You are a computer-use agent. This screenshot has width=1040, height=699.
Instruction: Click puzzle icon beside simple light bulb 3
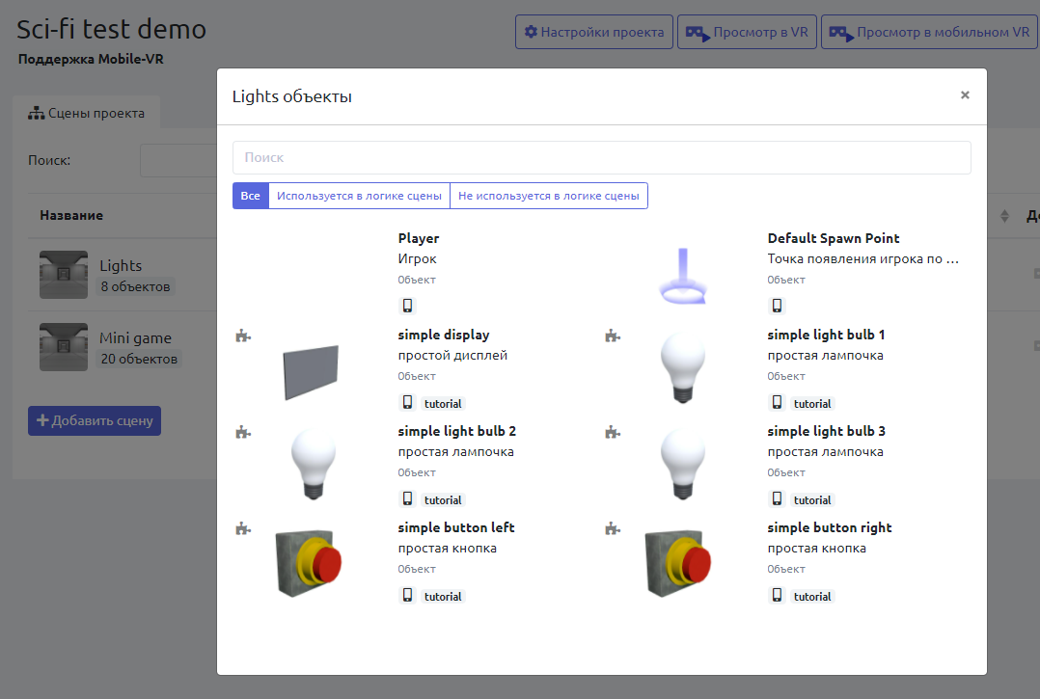pos(613,433)
